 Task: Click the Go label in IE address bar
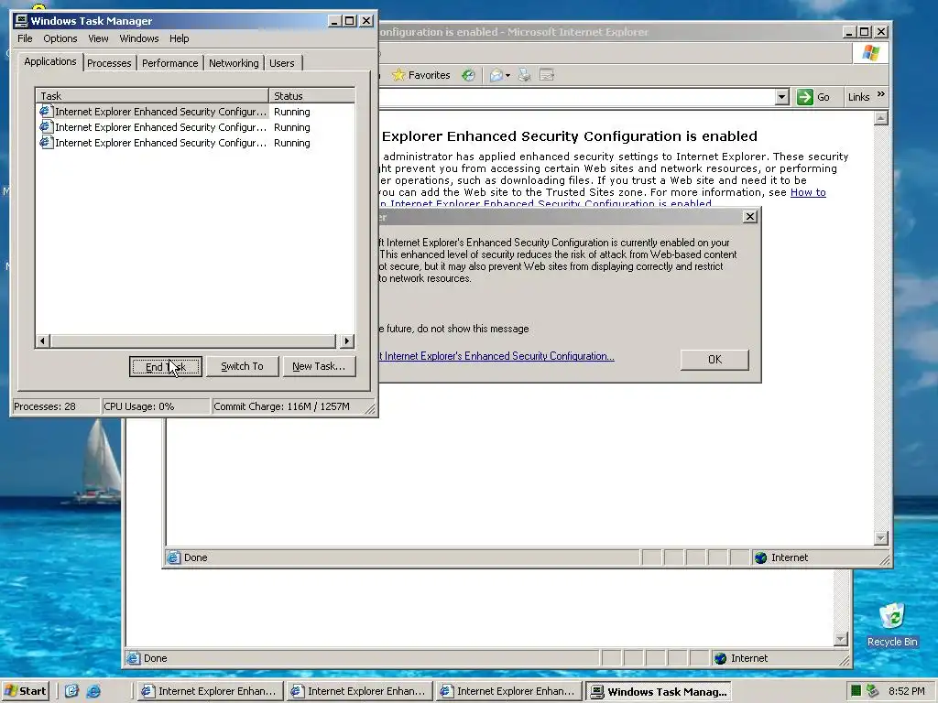click(x=823, y=97)
